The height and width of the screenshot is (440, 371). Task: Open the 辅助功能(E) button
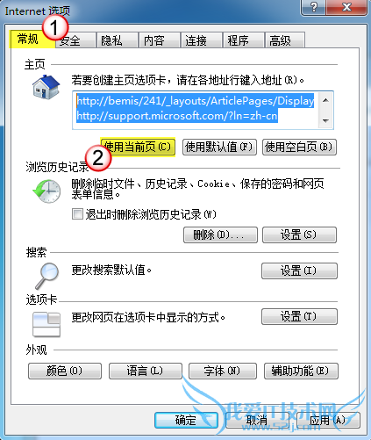pos(301,371)
